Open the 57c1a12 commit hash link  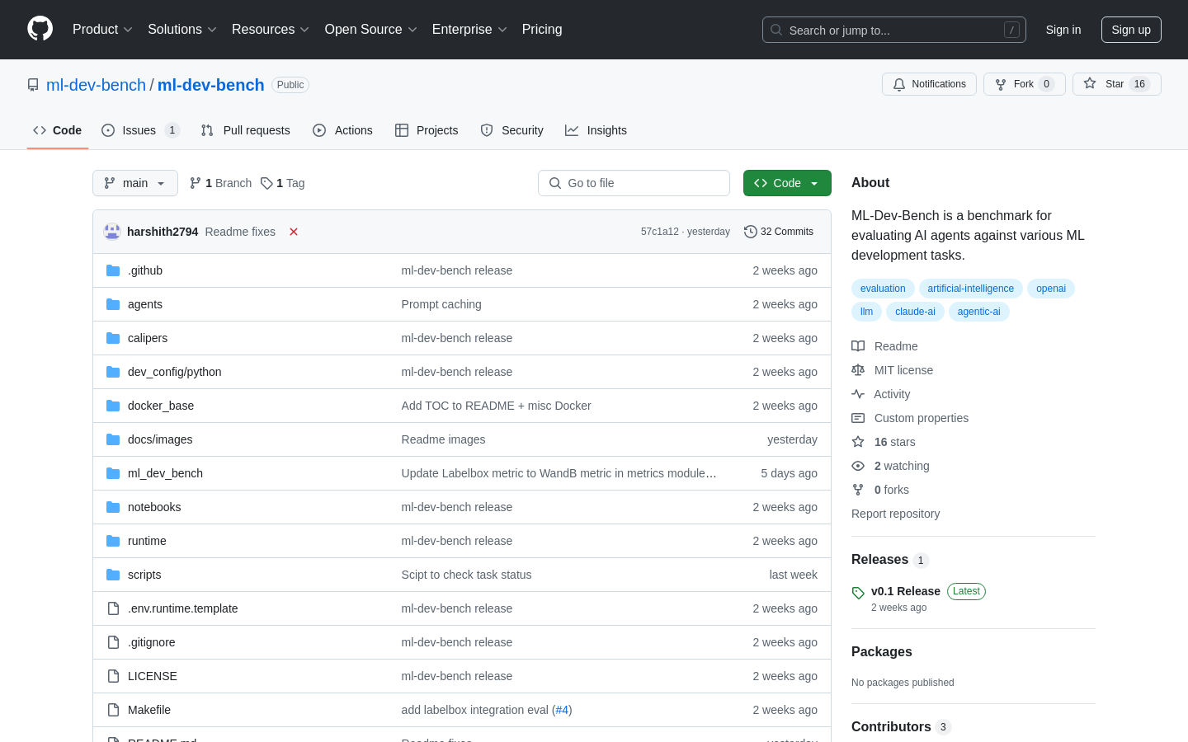click(660, 232)
